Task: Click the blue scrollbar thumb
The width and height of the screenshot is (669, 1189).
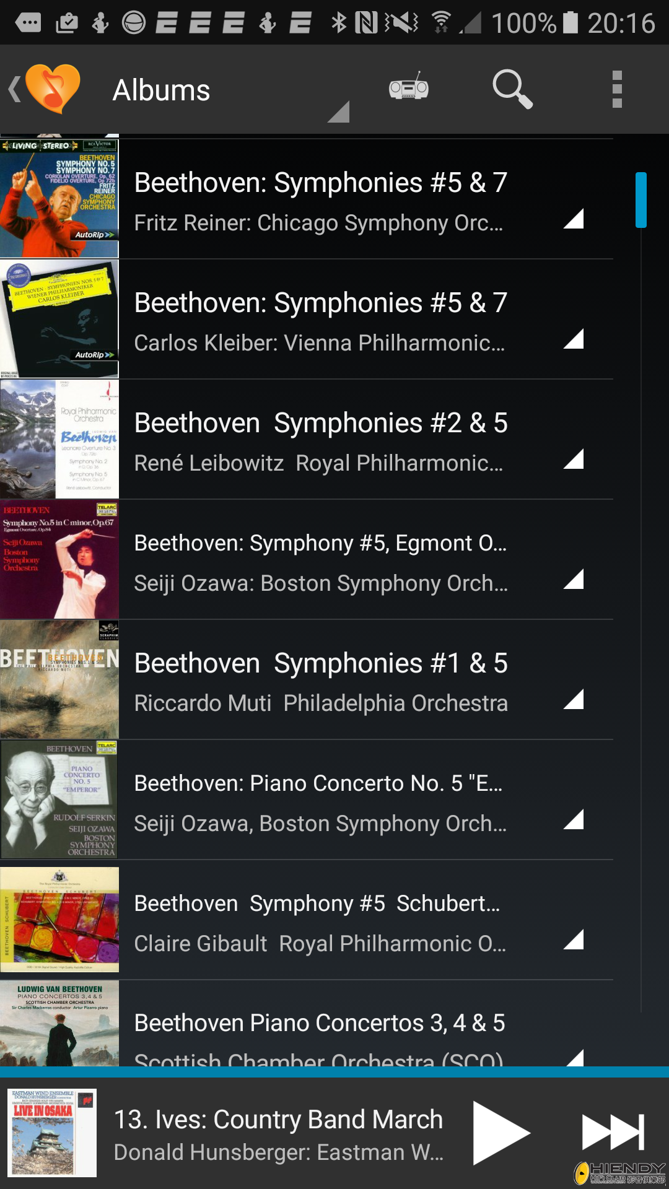Action: click(641, 200)
